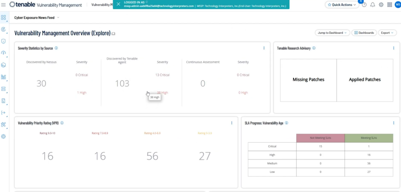This screenshot has height=192, width=401.
Task: Open the sidebar settings gear icon
Action: (3, 136)
